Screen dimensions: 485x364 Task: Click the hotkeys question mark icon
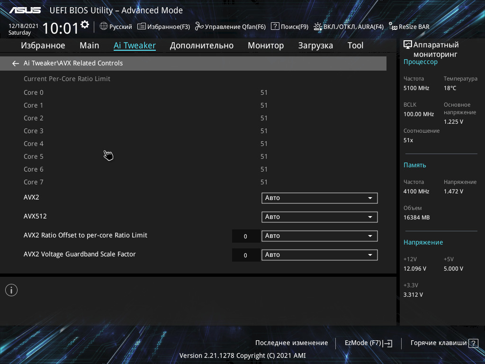coord(473,343)
